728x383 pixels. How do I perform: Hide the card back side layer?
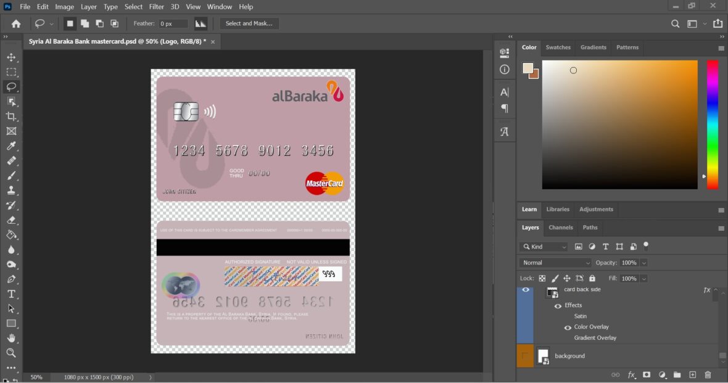click(525, 289)
